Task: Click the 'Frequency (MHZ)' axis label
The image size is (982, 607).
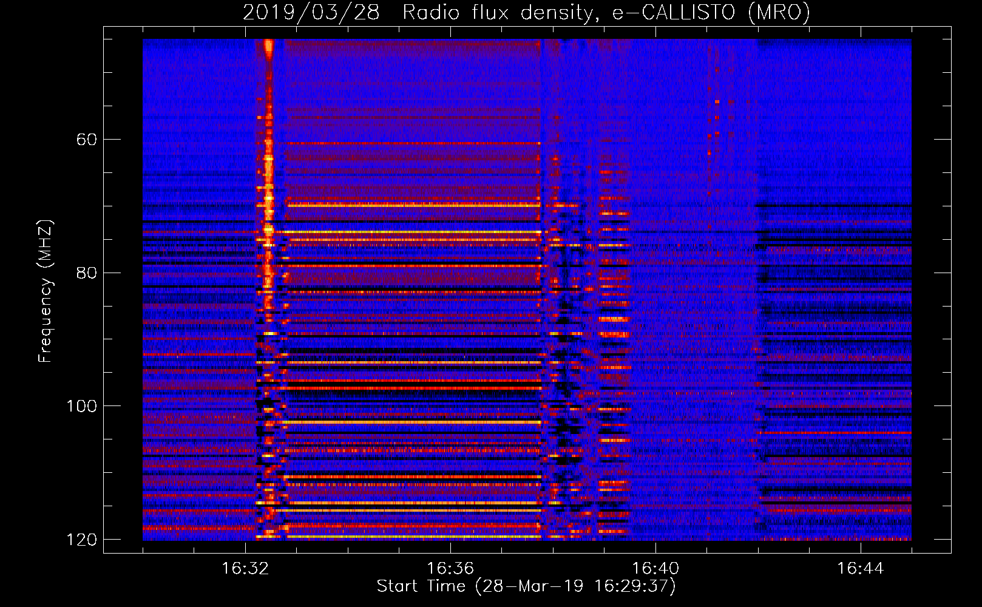Action: coord(46,291)
